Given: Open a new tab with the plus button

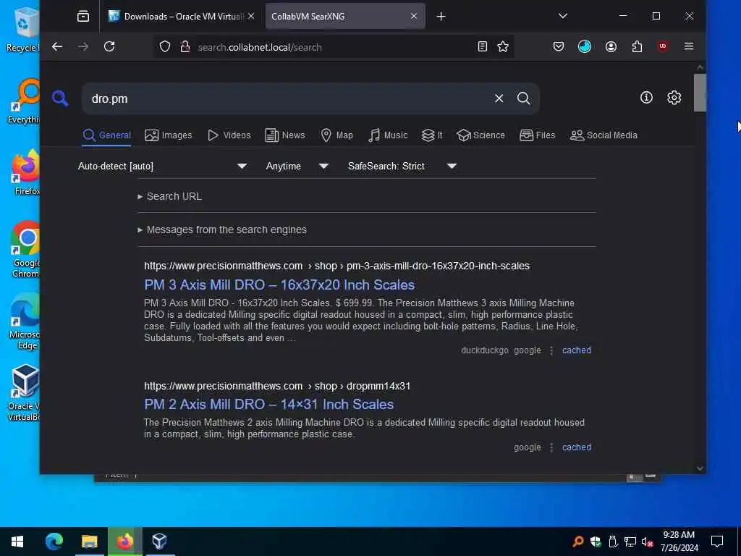Looking at the screenshot, I should [x=441, y=17].
